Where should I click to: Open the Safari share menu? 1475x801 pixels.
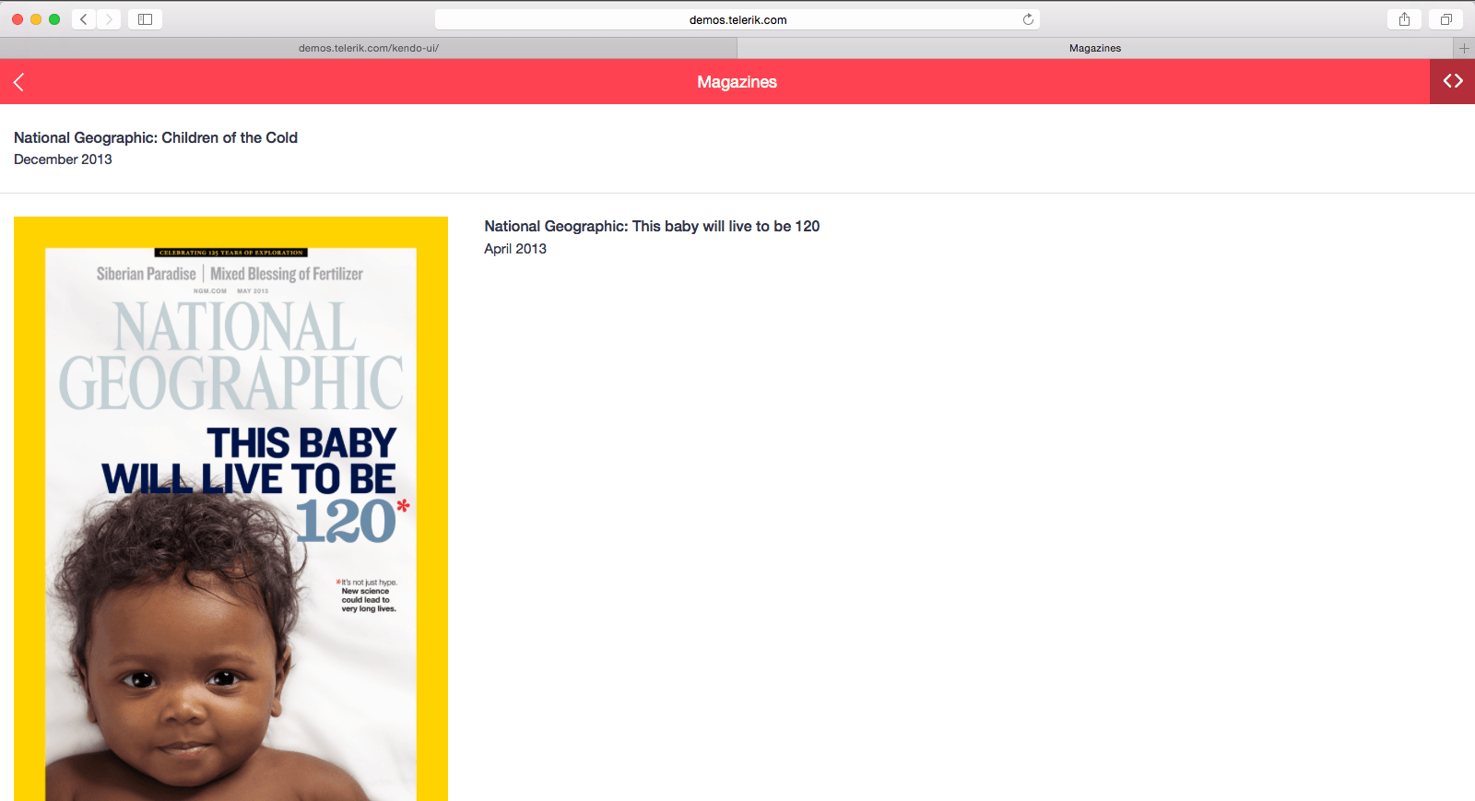(1404, 19)
